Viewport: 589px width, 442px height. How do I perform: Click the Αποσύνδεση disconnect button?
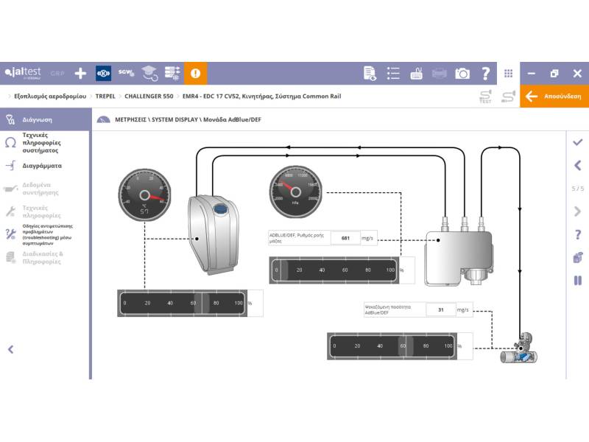tap(554, 97)
